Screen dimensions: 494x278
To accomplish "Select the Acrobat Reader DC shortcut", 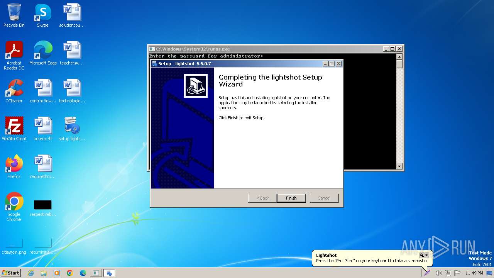I will coord(14,56).
